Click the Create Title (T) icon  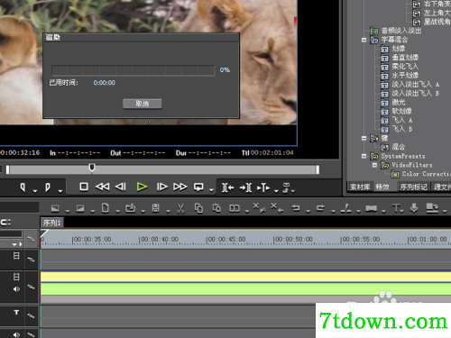[x=396, y=208]
